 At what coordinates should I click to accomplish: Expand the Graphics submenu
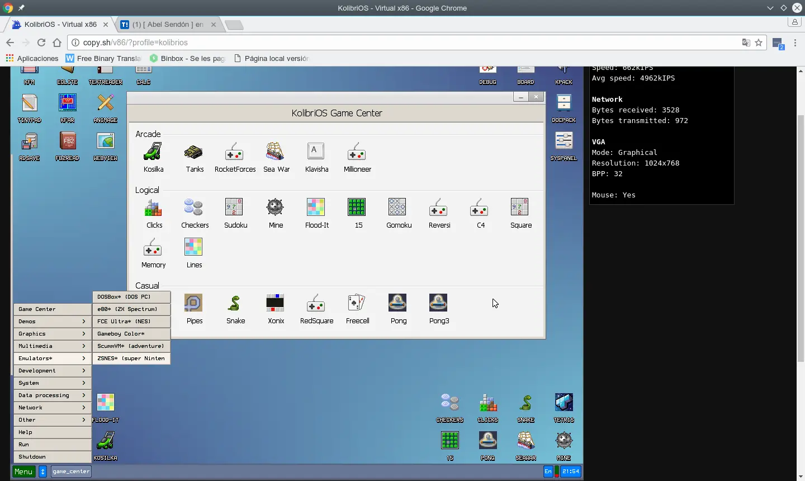click(x=53, y=334)
